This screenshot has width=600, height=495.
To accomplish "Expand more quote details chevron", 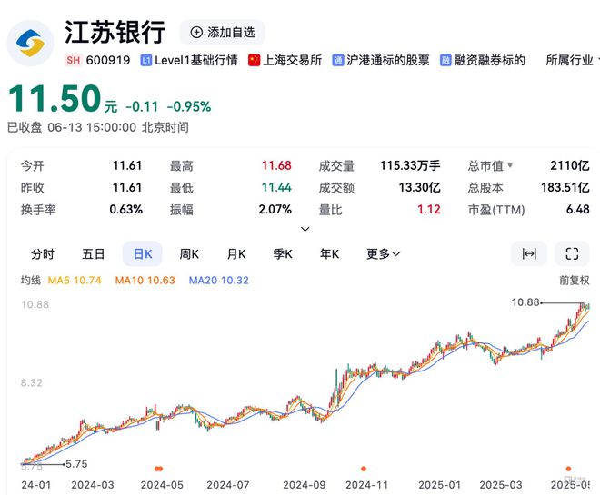I will click(x=305, y=229).
